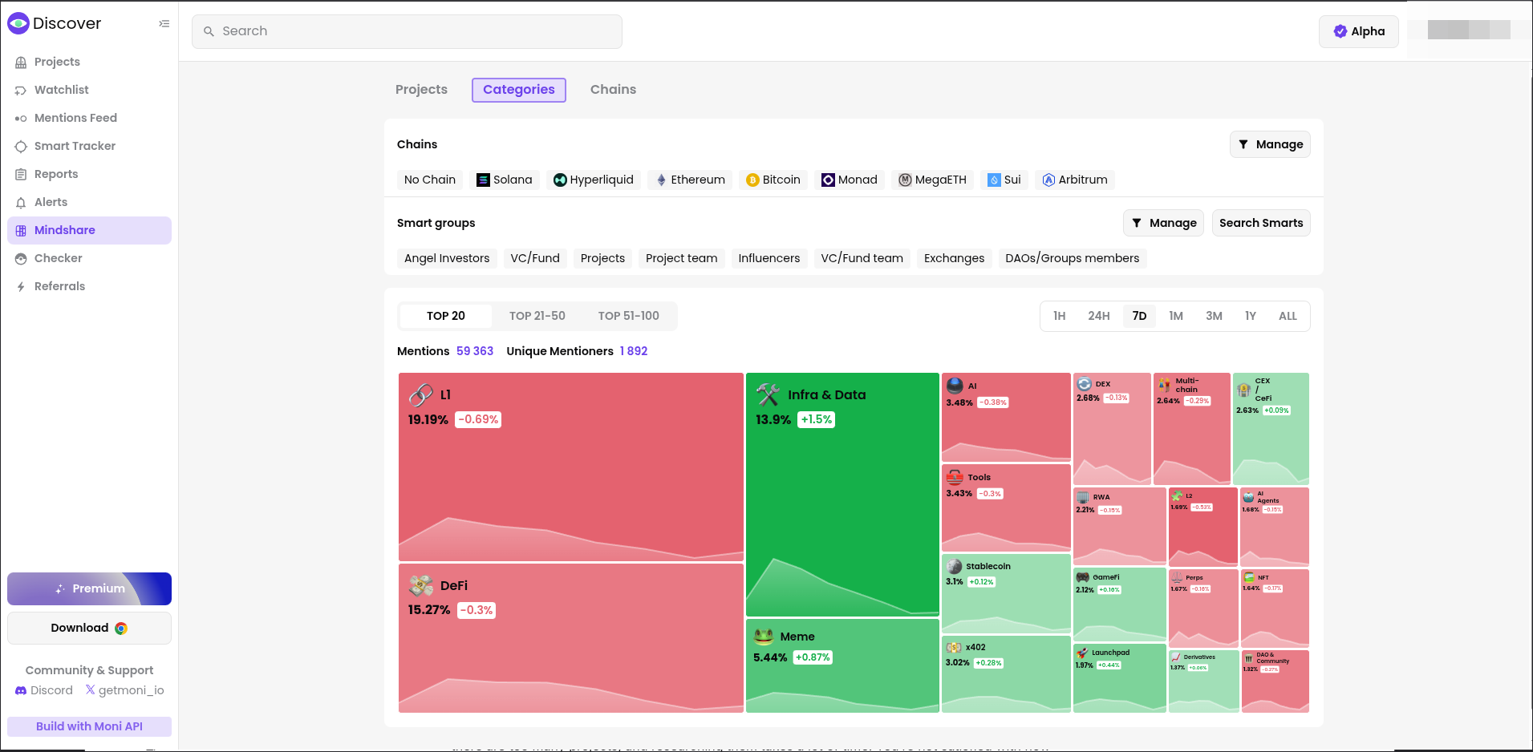Click the Search input field

[x=407, y=31]
